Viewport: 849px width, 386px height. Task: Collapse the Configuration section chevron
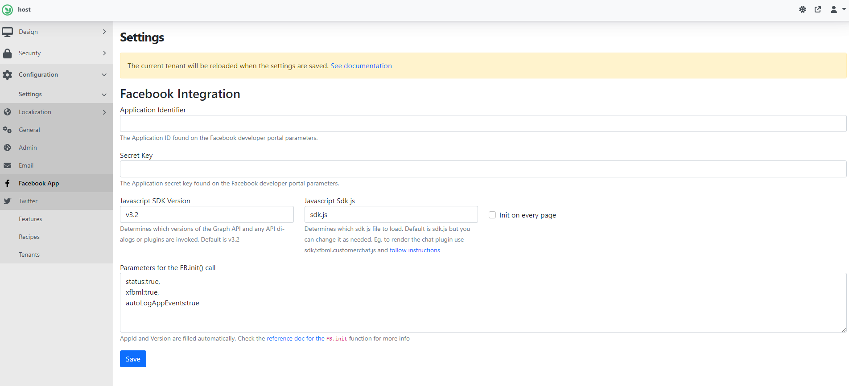104,75
